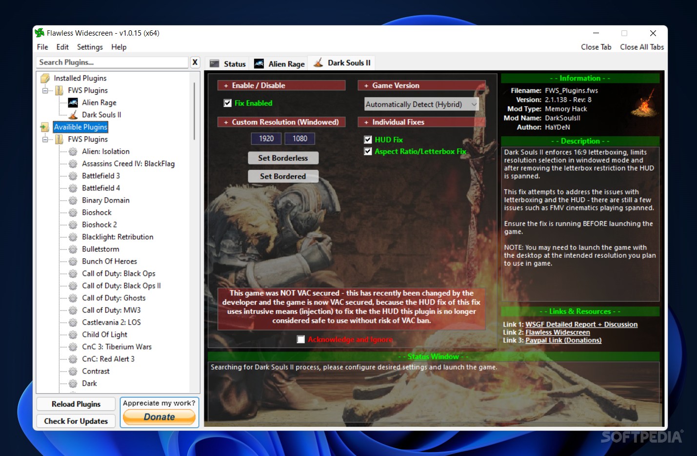The image size is (697, 456).
Task: Click the PayPal Donate button
Action: point(159,417)
